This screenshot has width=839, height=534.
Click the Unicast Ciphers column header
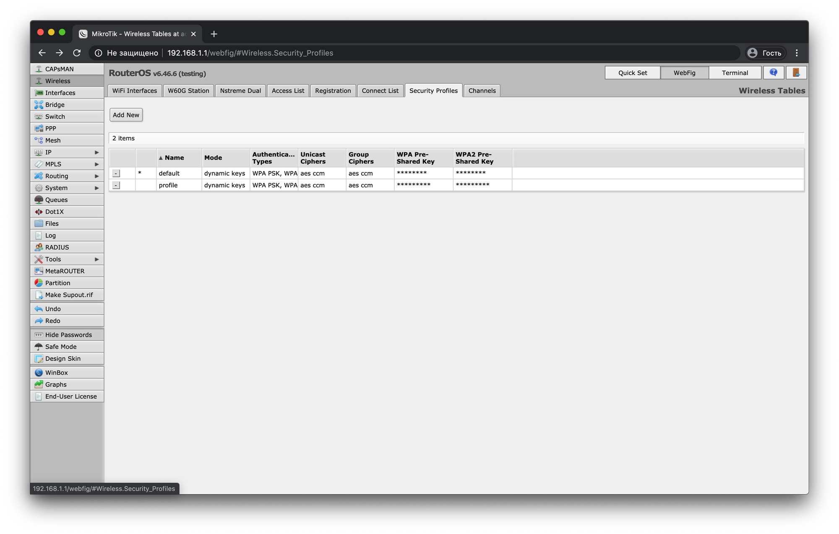tap(322, 158)
